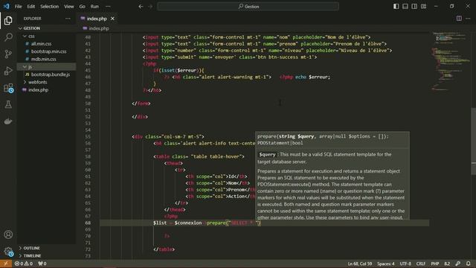The image size is (476, 268).
Task: Open the Selection menu
Action: (x=50, y=6)
